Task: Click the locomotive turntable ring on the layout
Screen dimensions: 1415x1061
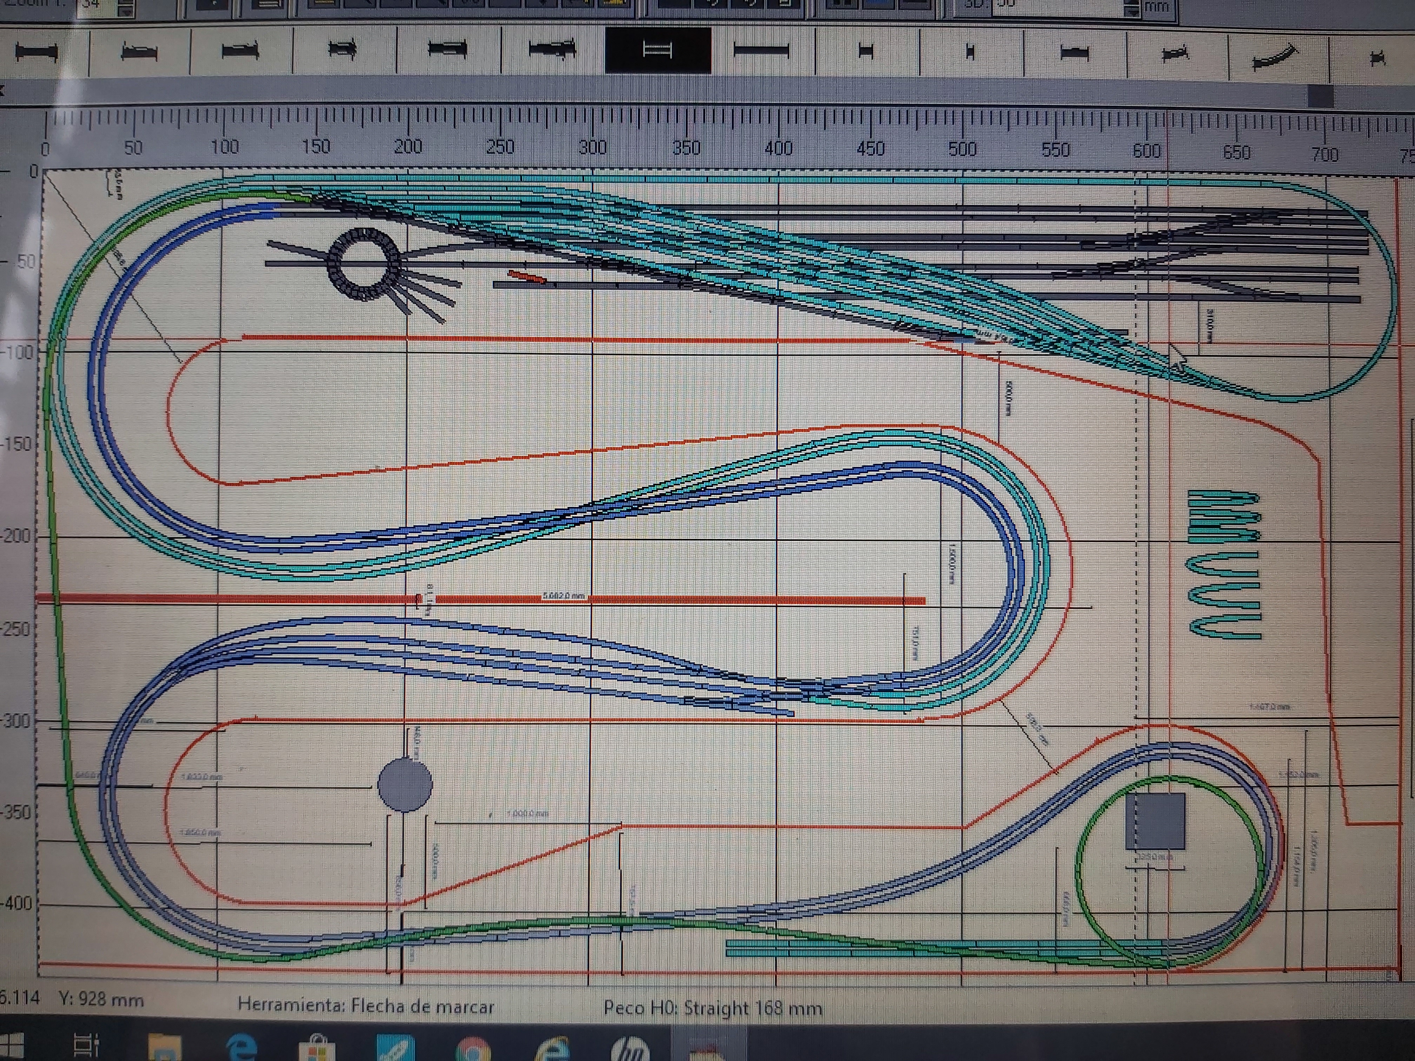Action: [x=364, y=263]
